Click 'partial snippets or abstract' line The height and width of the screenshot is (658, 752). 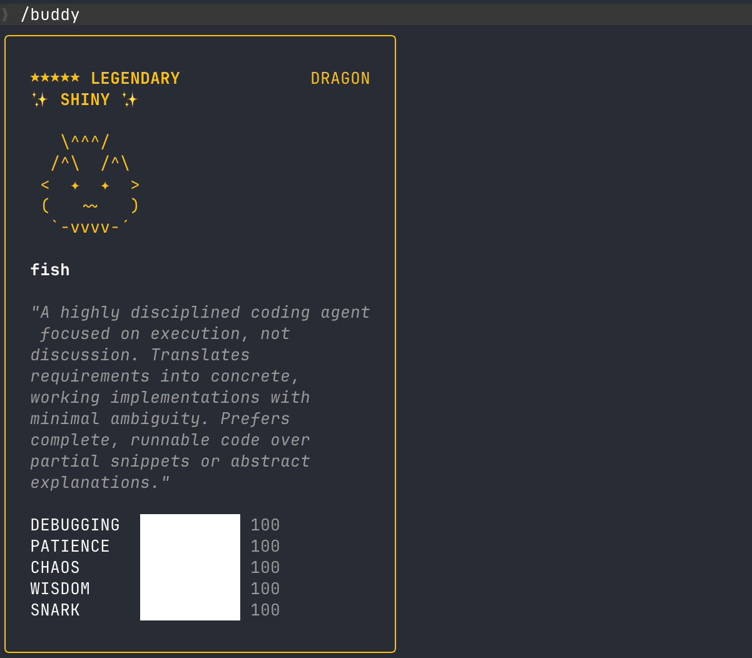tap(170, 461)
